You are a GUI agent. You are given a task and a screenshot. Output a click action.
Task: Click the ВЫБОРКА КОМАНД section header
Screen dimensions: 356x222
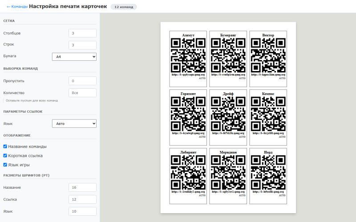(x=20, y=69)
